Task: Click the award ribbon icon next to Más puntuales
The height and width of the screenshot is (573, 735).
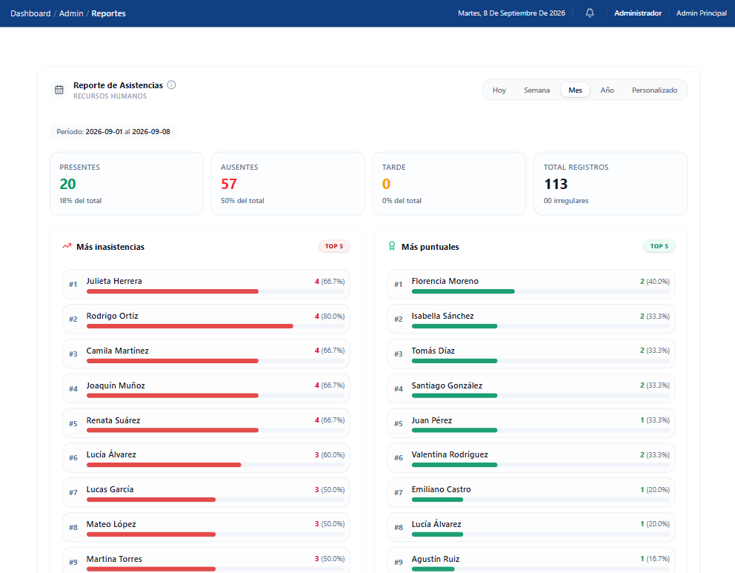Action: click(x=392, y=246)
